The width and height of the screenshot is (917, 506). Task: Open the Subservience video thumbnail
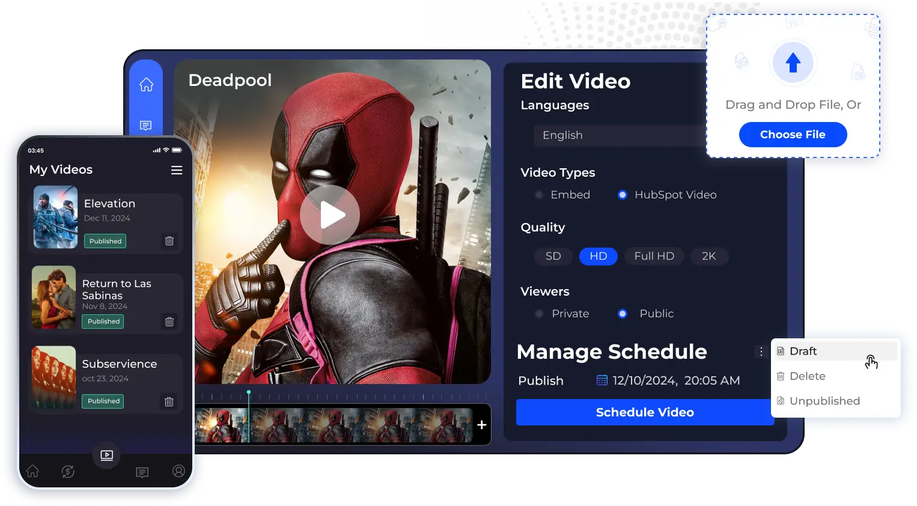[x=53, y=377]
